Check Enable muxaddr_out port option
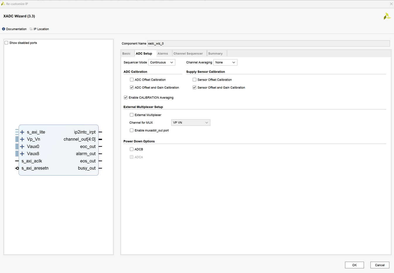The height and width of the screenshot is (273, 394). coord(132,131)
